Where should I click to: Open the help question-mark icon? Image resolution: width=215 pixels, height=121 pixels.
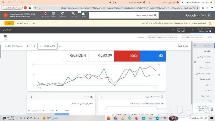tap(53, 14)
